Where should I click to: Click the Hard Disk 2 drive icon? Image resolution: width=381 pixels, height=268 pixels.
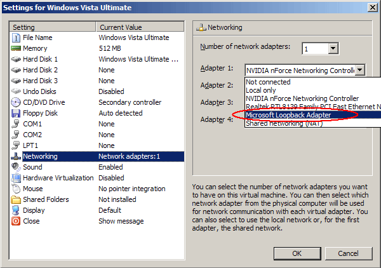[x=16, y=70]
